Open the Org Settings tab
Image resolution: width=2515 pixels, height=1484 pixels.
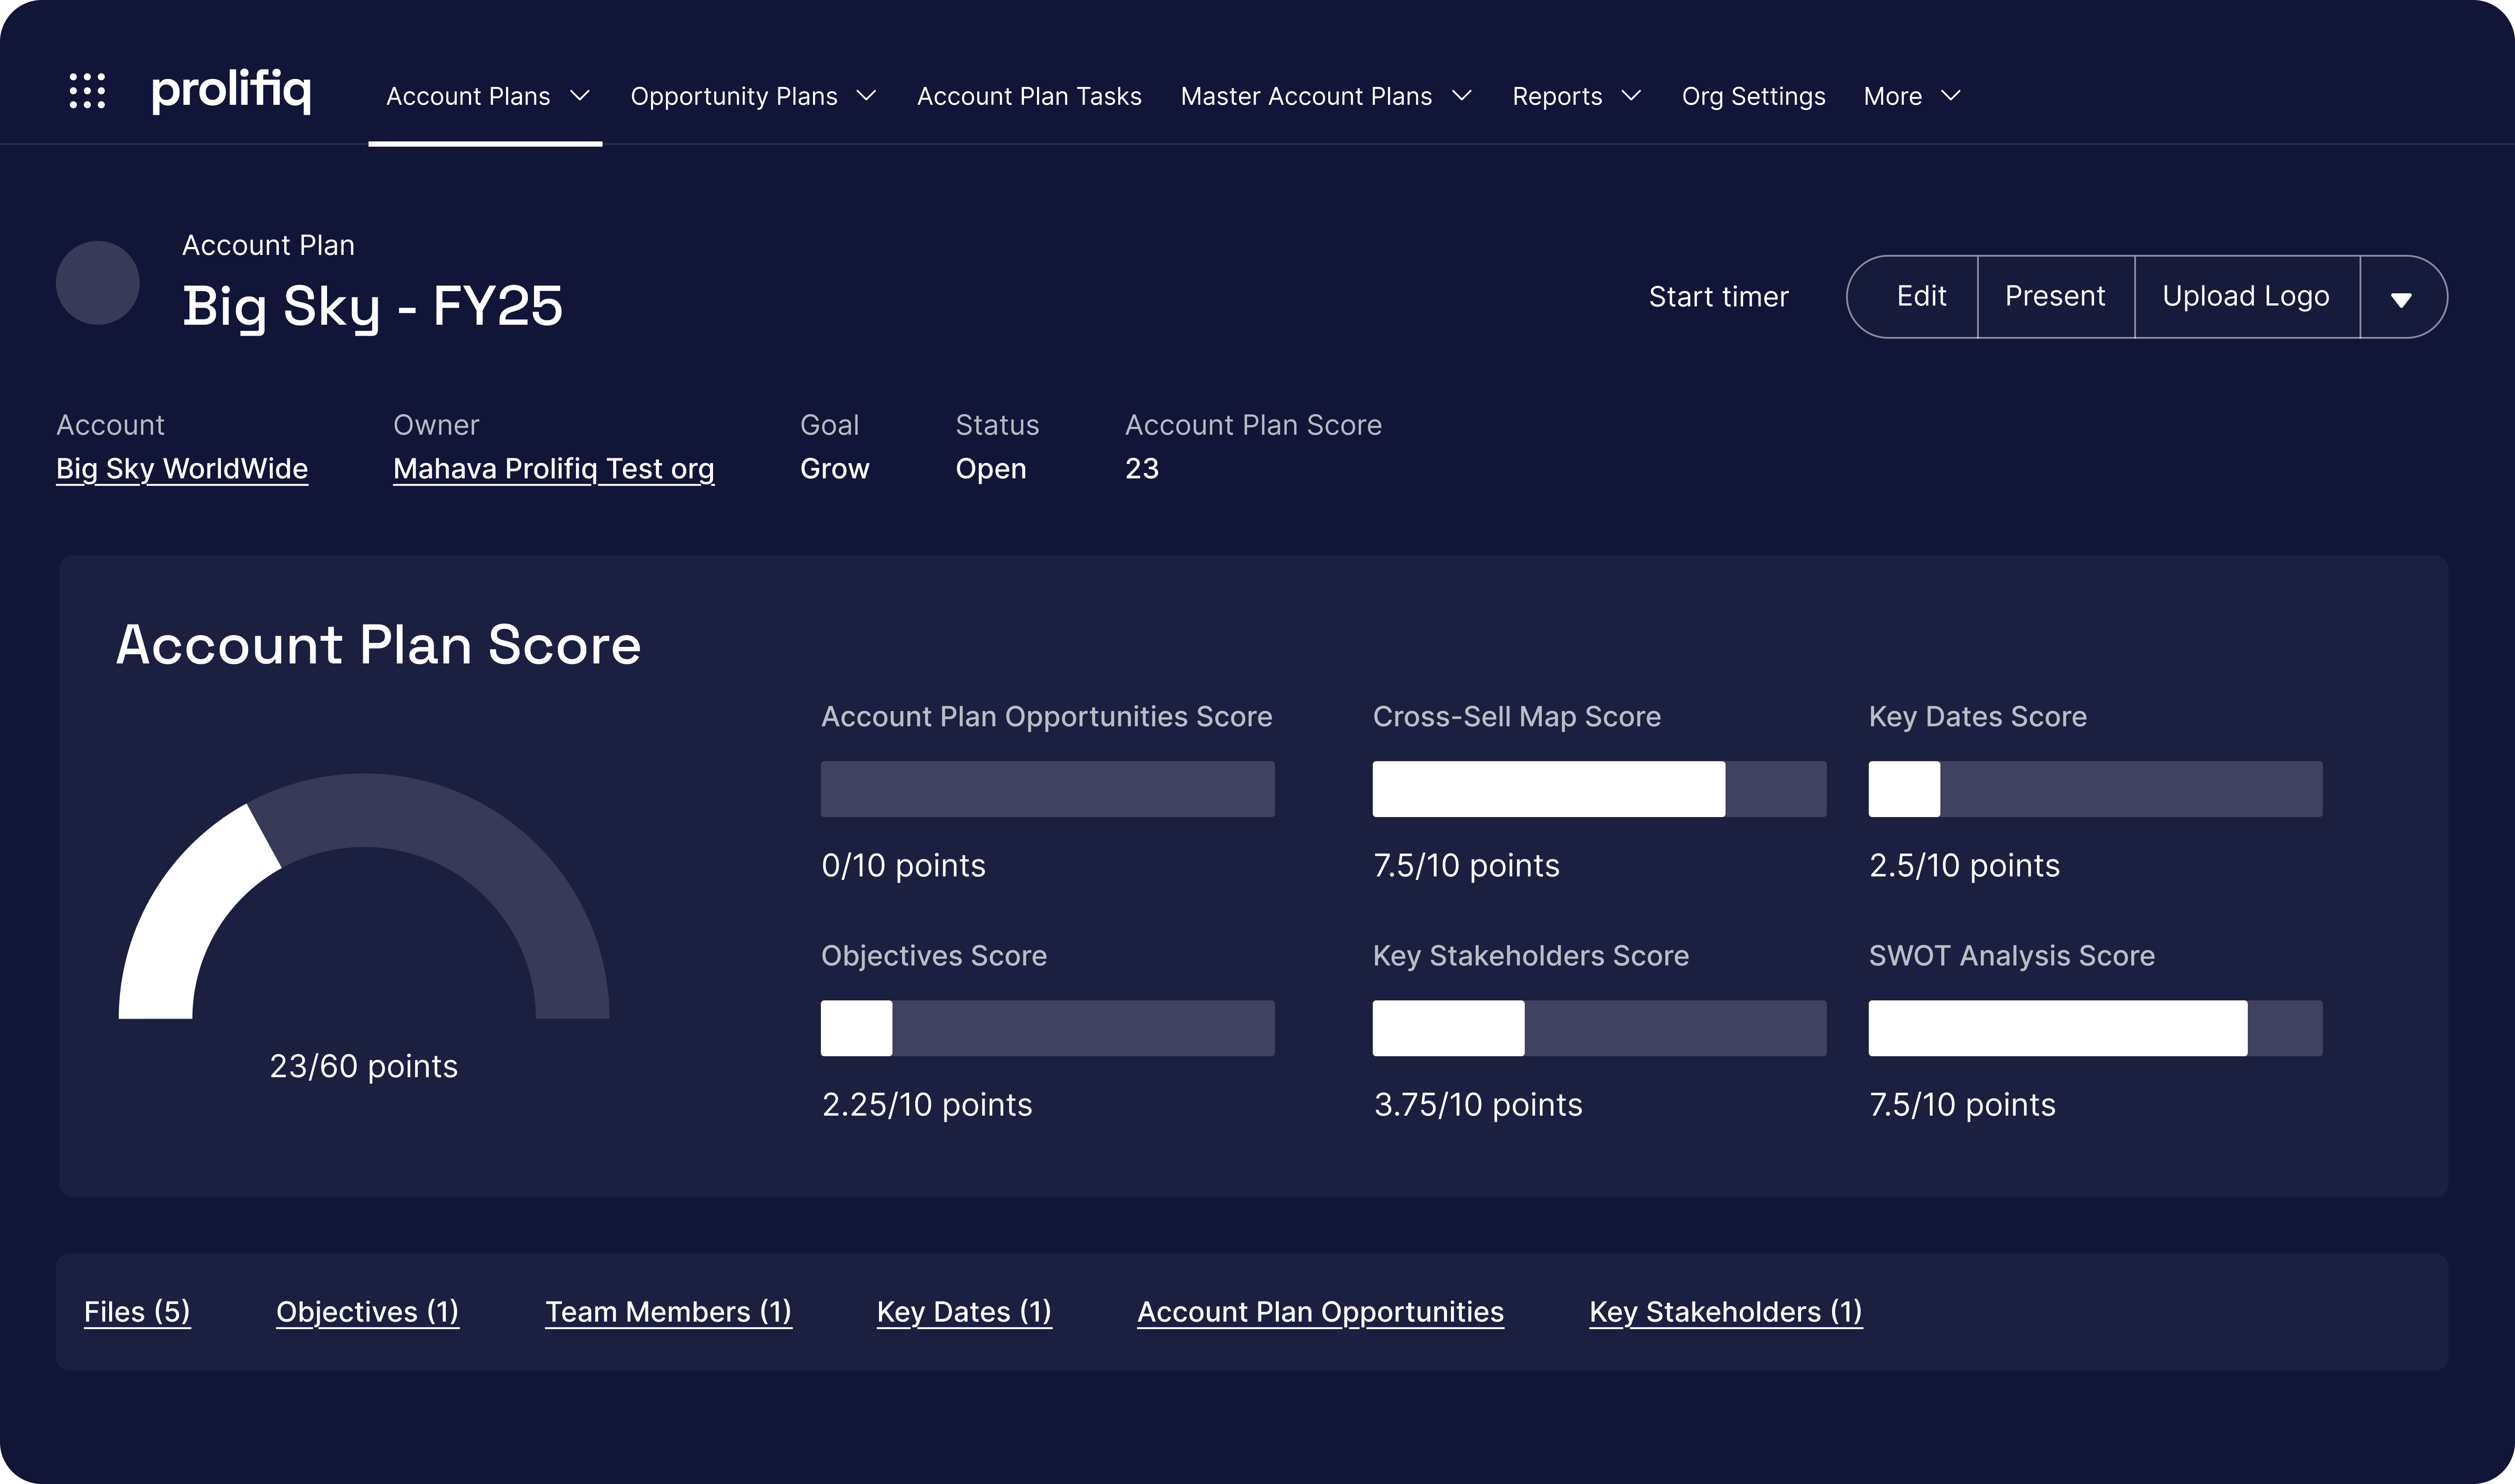pyautogui.click(x=1753, y=96)
